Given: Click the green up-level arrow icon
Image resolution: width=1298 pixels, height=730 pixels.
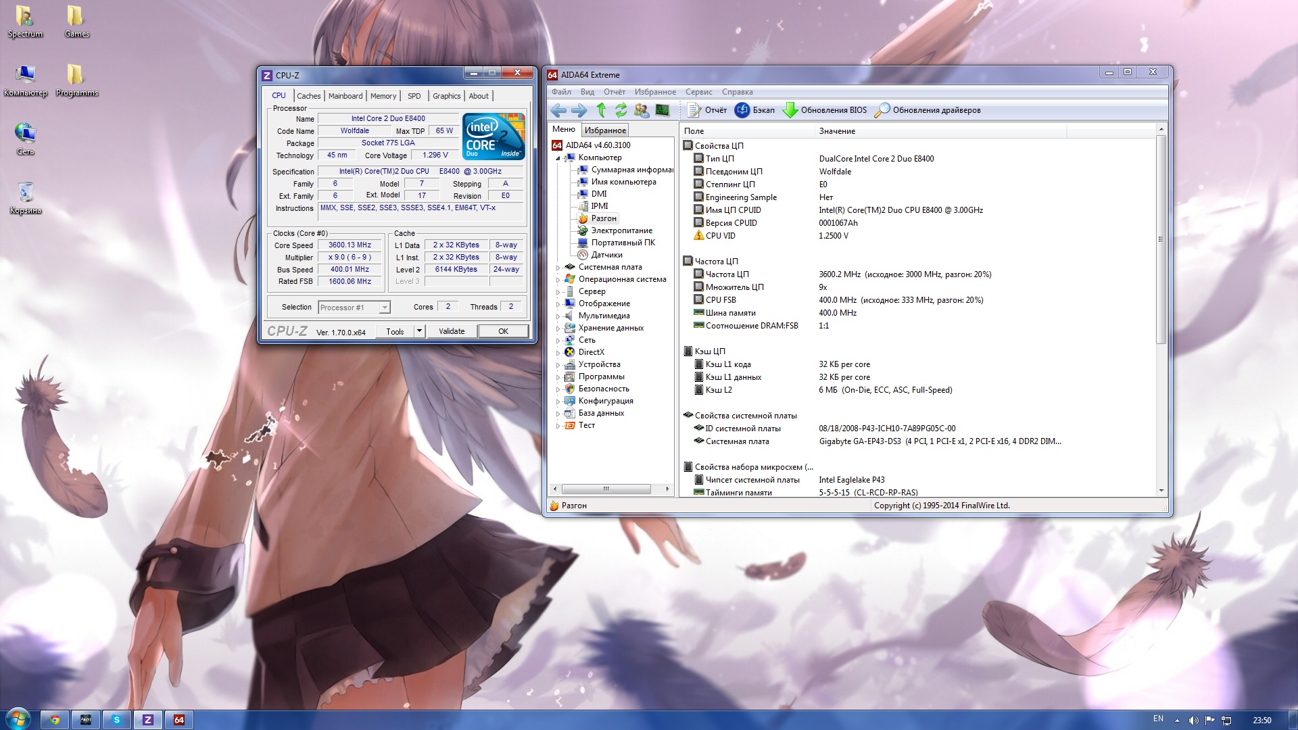Looking at the screenshot, I should tap(601, 110).
